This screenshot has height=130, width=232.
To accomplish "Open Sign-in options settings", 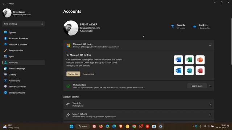I will 138,115.
